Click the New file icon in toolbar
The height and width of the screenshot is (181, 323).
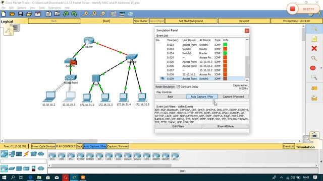4,14
